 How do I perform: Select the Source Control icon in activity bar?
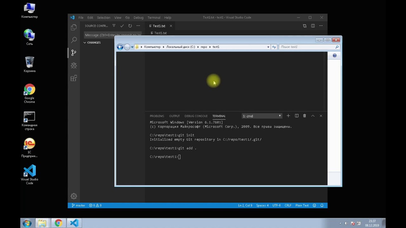tap(74, 53)
